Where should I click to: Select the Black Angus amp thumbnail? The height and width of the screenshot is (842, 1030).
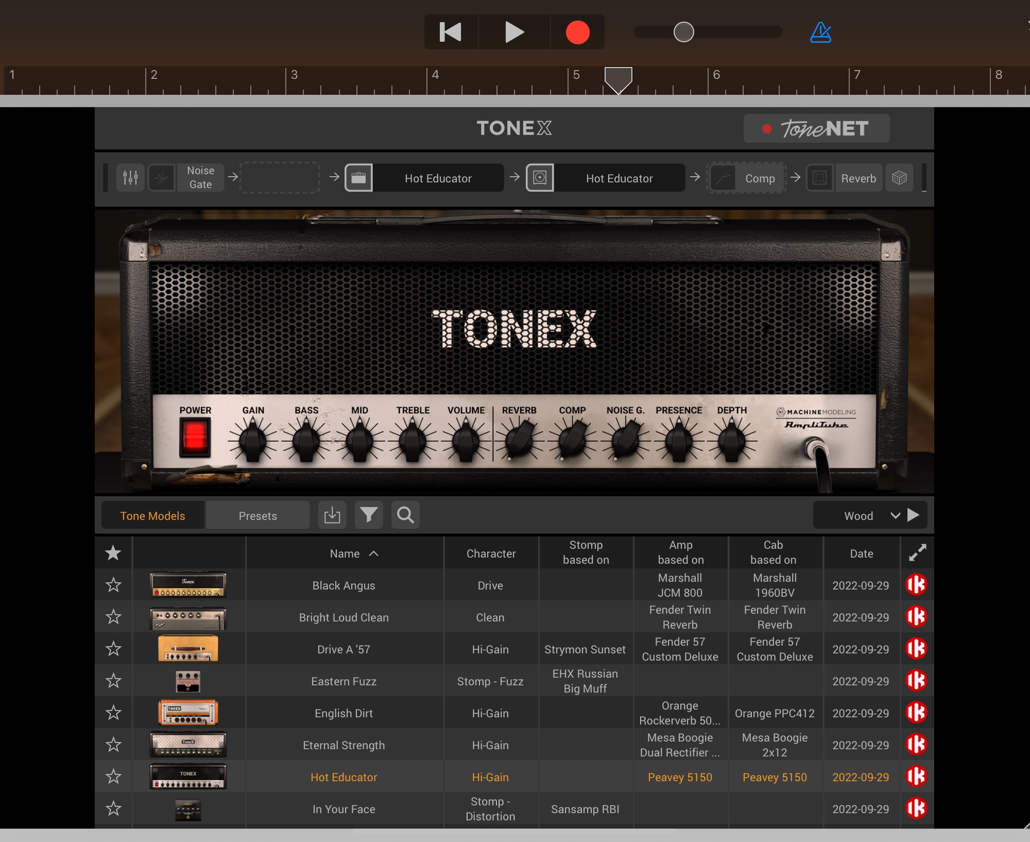pos(188,585)
